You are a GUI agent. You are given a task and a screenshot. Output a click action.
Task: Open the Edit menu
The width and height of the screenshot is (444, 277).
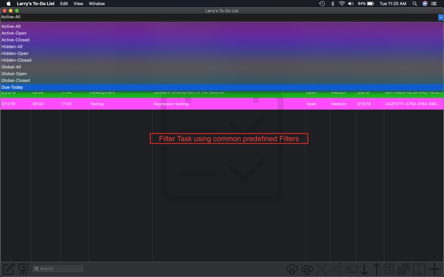64,4
